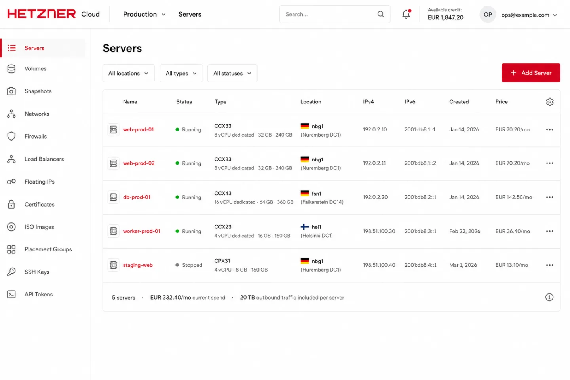Click server icon beside db-prod-01
This screenshot has width=570, height=380.
114,197
